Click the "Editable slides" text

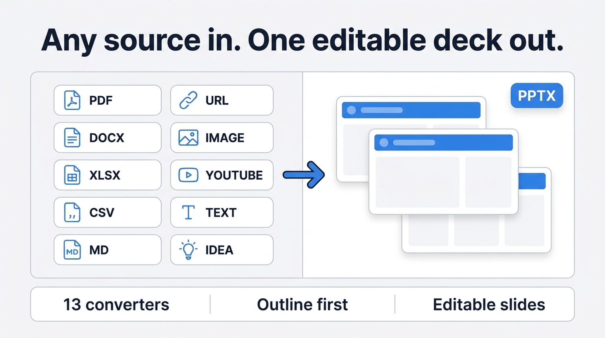click(x=489, y=305)
